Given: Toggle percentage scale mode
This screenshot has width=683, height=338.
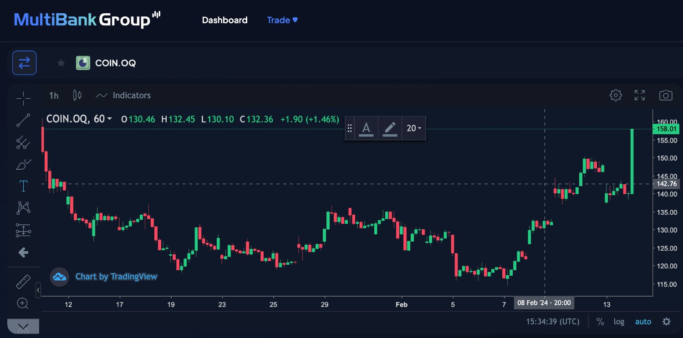Looking at the screenshot, I should pyautogui.click(x=600, y=322).
